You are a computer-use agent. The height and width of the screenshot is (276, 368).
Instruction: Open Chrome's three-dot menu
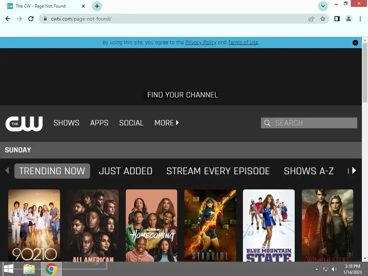(360, 19)
